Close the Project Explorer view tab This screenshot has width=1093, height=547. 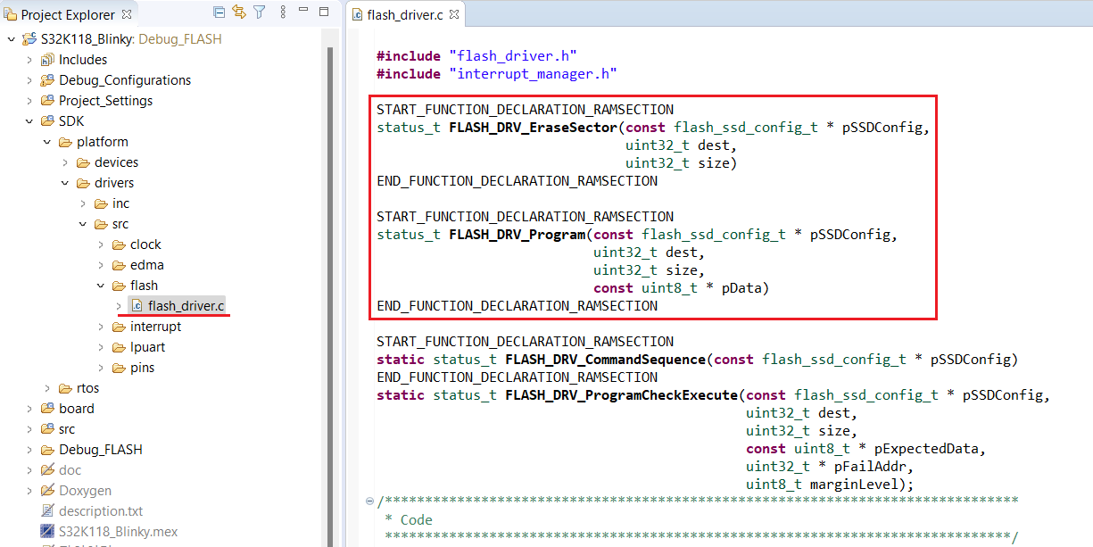coord(126,14)
